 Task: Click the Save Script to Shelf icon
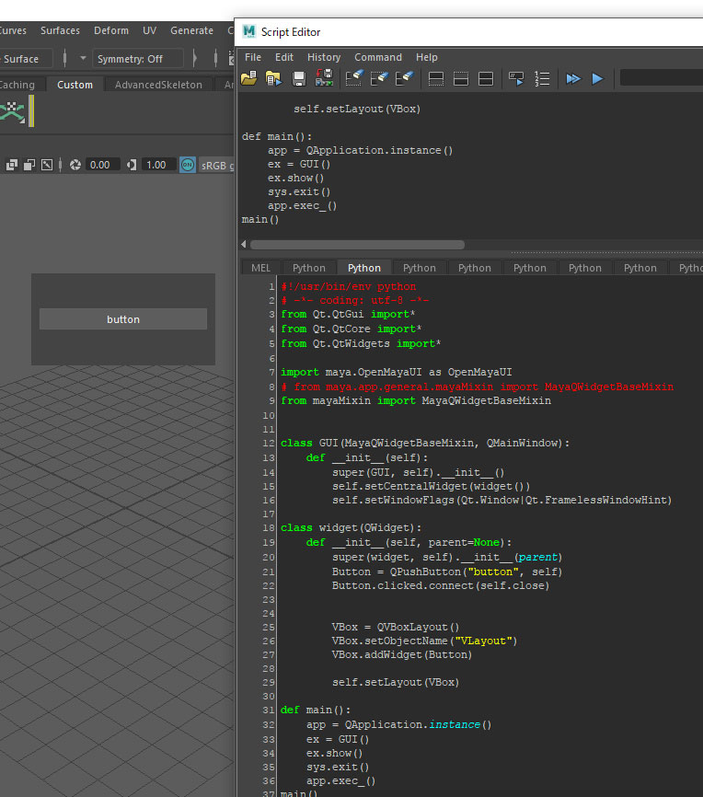pos(323,79)
